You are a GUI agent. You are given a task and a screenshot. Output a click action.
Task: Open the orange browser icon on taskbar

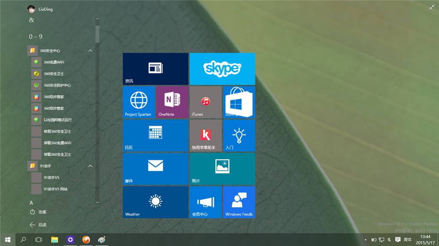point(86,240)
